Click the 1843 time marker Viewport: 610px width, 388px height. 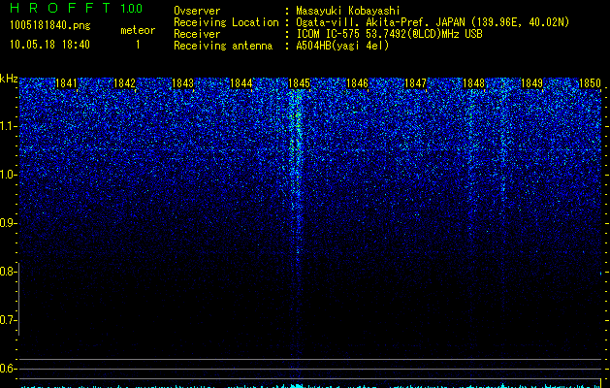pos(183,83)
